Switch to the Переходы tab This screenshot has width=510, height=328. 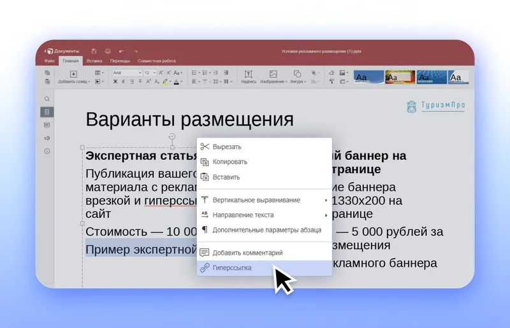(x=120, y=61)
